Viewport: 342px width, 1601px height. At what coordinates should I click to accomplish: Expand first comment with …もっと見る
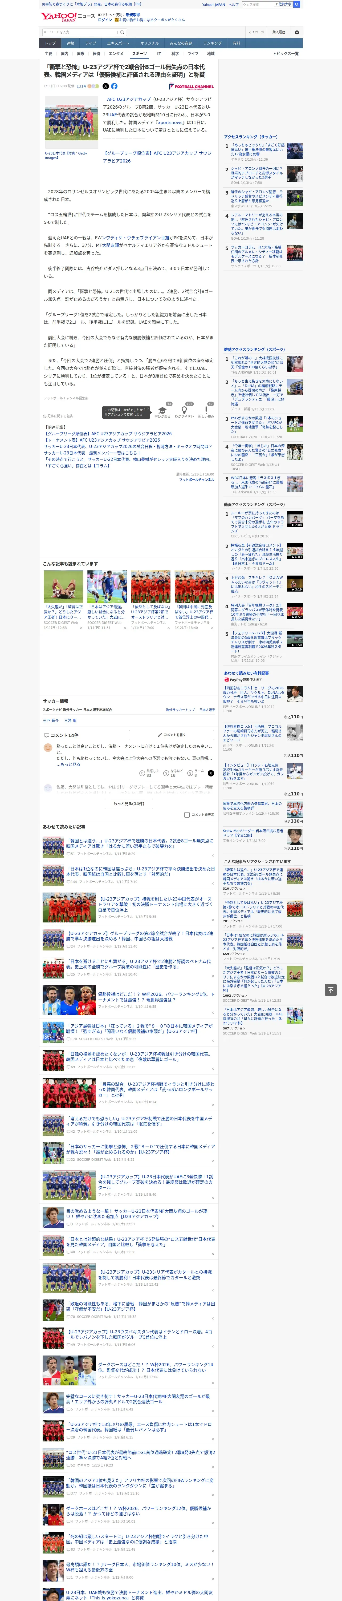coord(68,764)
